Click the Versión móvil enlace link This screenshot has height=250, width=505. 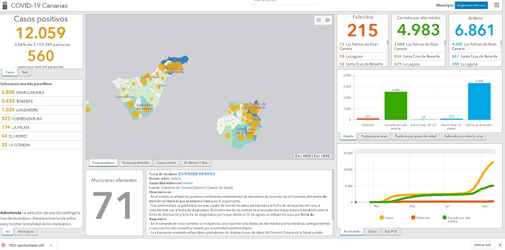[175, 178]
